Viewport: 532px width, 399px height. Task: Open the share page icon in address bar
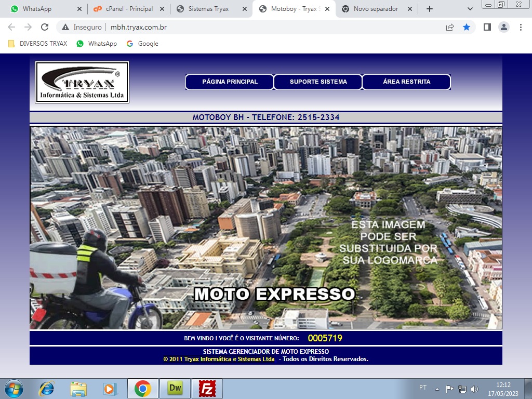[450, 27]
